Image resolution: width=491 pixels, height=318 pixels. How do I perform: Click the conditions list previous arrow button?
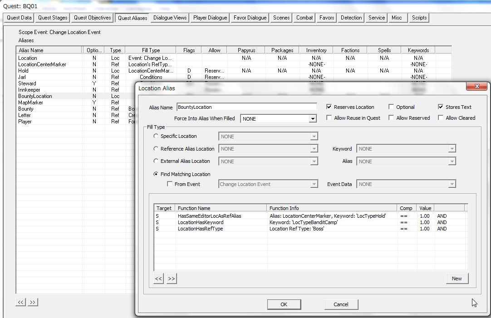(x=158, y=279)
